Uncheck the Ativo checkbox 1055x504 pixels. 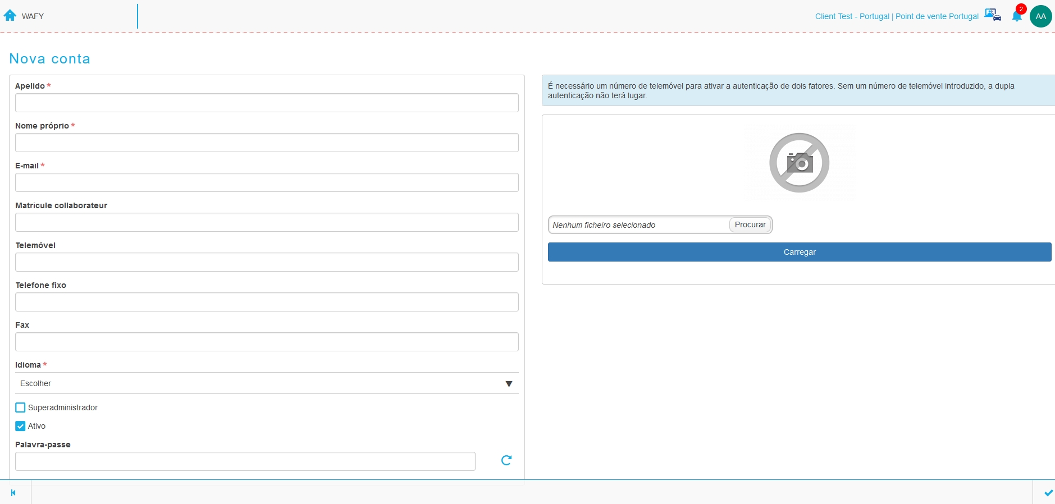click(20, 426)
